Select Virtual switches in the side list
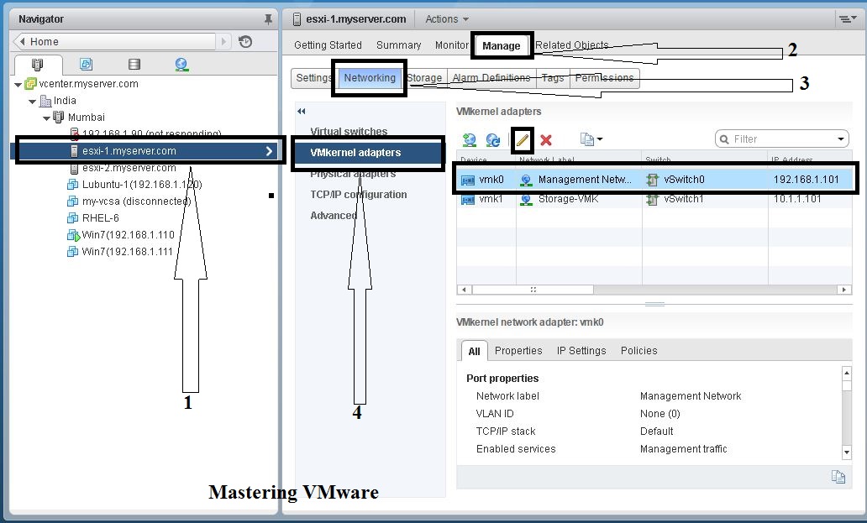 tap(349, 132)
